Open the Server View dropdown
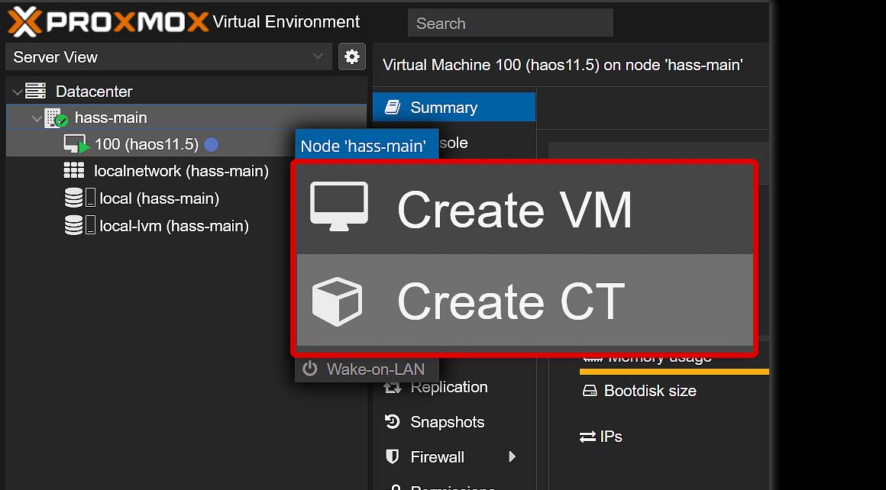 point(168,57)
